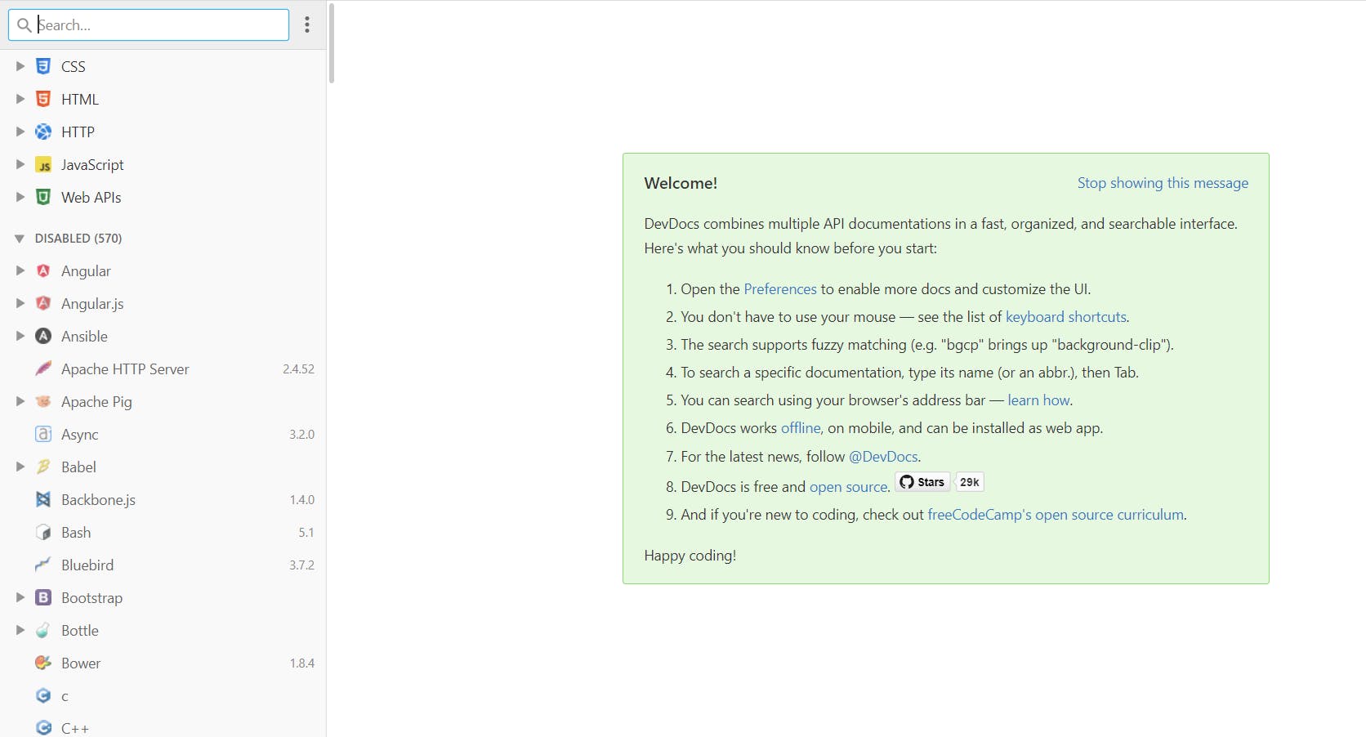The image size is (1366, 737).
Task: Click the CSS doc icon
Action: [43, 66]
